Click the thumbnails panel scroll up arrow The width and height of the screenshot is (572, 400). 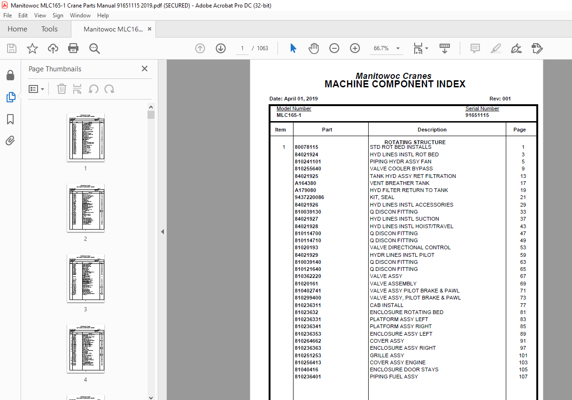pyautogui.click(x=151, y=107)
